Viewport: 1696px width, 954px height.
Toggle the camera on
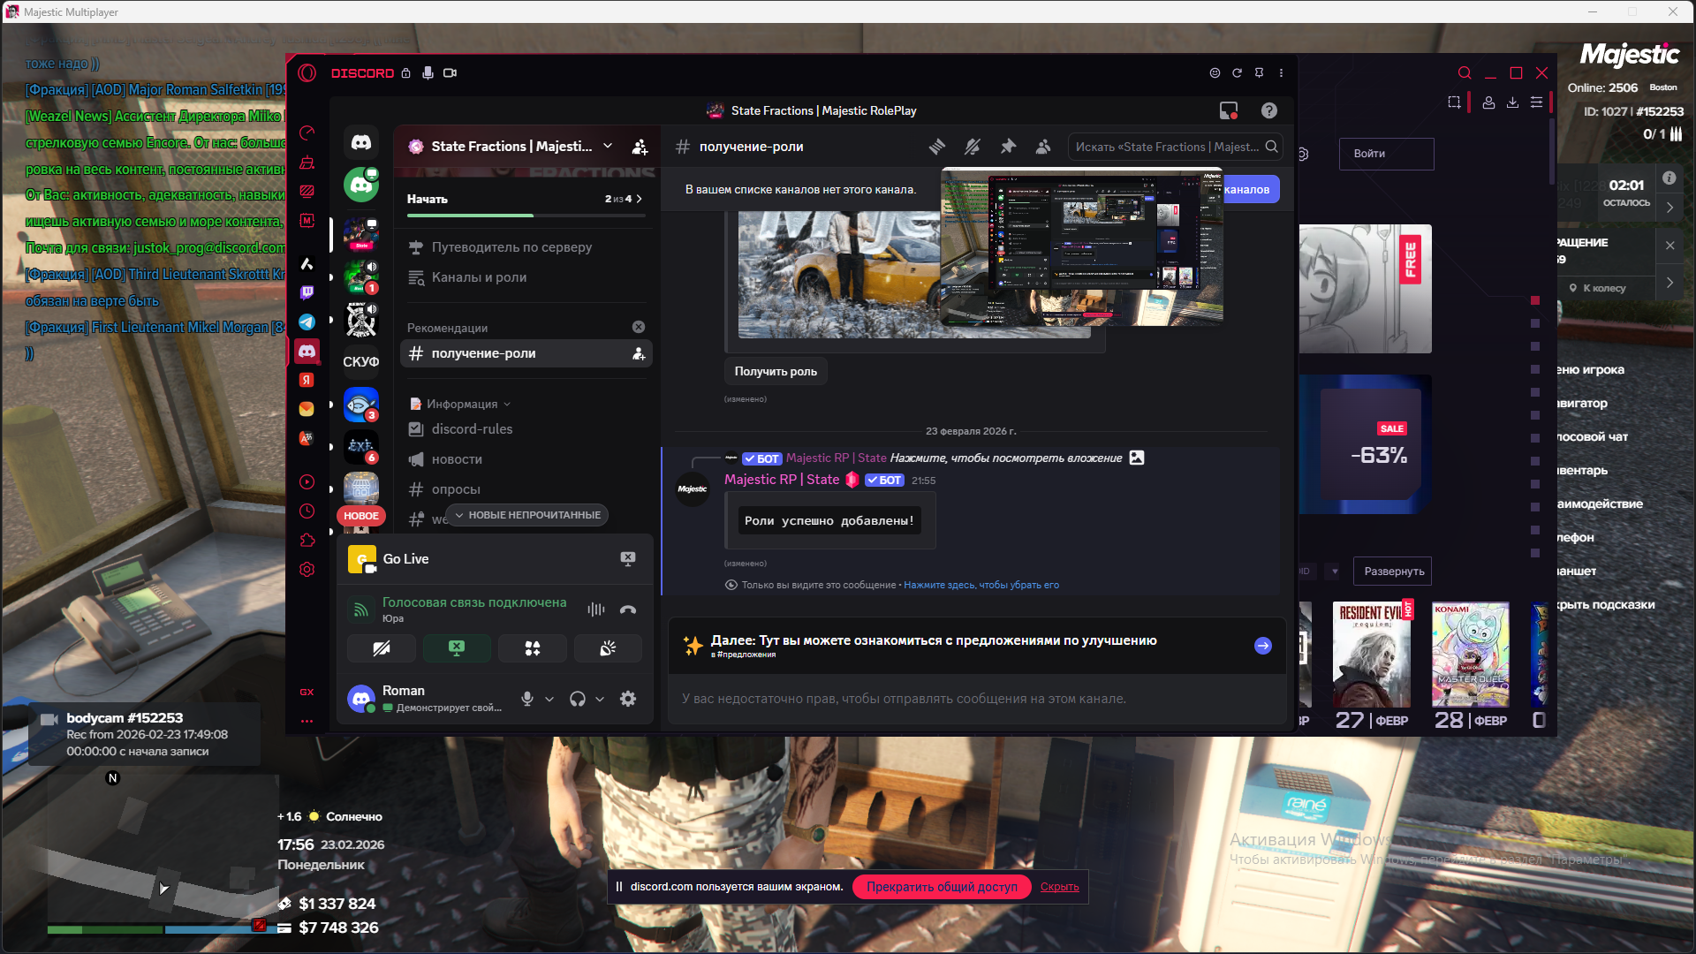(382, 648)
